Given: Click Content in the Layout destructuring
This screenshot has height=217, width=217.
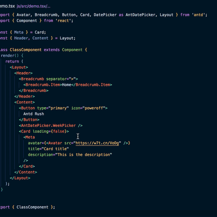Looking at the screenshot, I should click(40, 38).
